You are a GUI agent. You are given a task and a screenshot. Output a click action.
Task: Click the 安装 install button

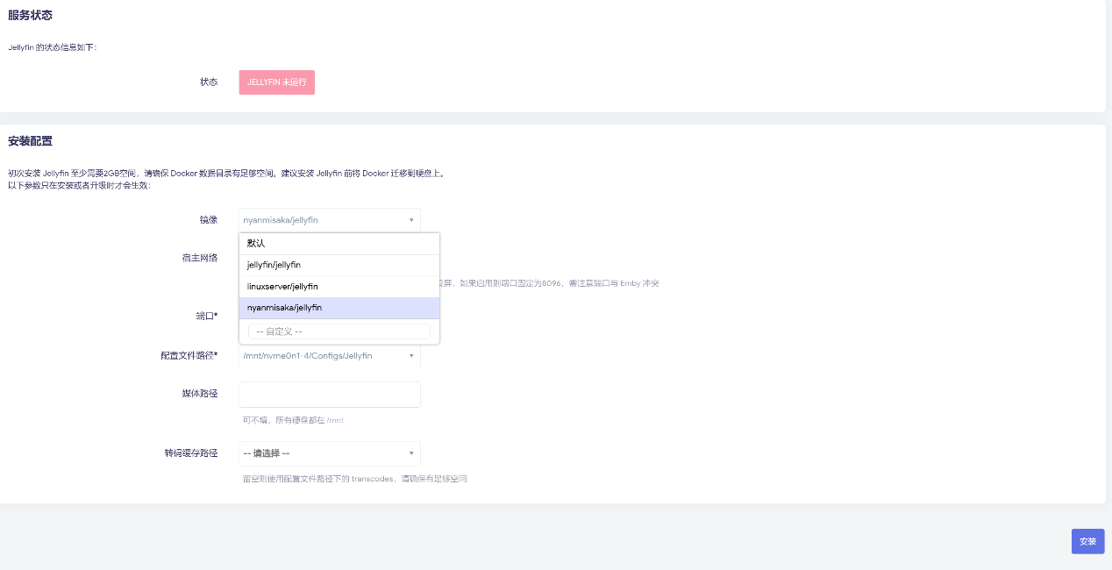tap(1087, 541)
